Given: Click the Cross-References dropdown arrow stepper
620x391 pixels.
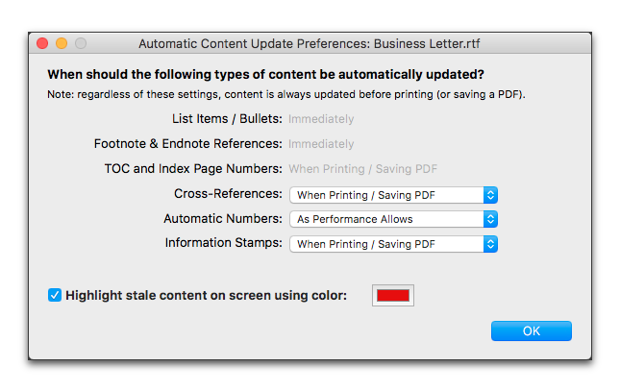Looking at the screenshot, I should [x=490, y=195].
